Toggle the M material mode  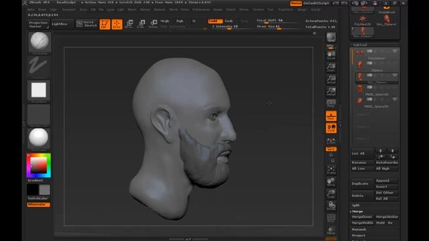pos(194,21)
